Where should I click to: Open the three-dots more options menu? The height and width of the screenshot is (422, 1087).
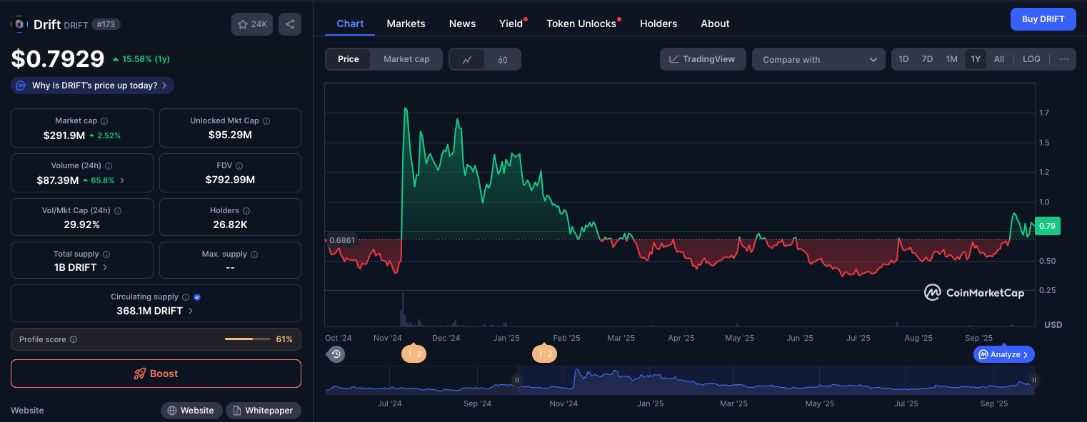tap(1064, 59)
